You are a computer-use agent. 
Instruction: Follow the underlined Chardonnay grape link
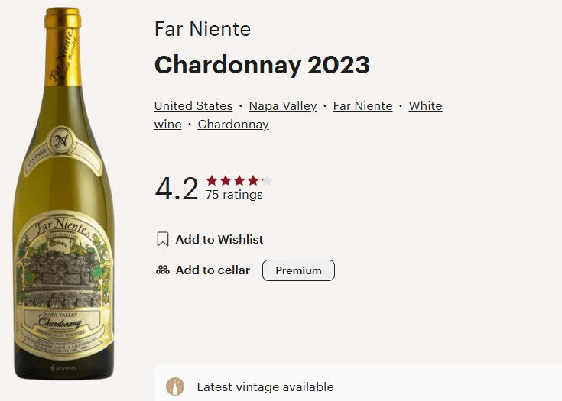233,125
